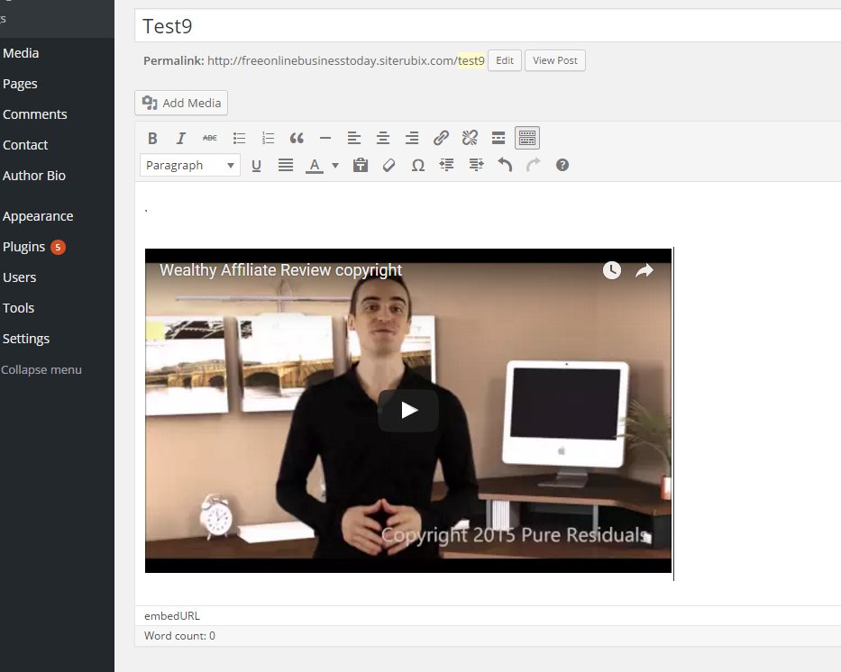The width and height of the screenshot is (841, 672).
Task: Decrease indent of paragraph
Action: pyautogui.click(x=447, y=165)
